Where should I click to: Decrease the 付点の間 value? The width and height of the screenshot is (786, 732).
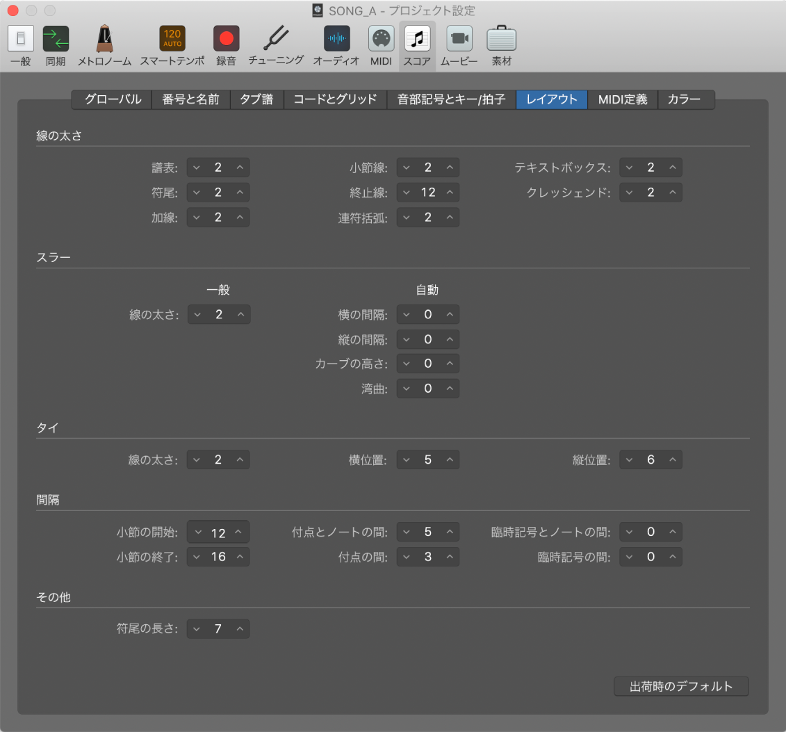407,557
